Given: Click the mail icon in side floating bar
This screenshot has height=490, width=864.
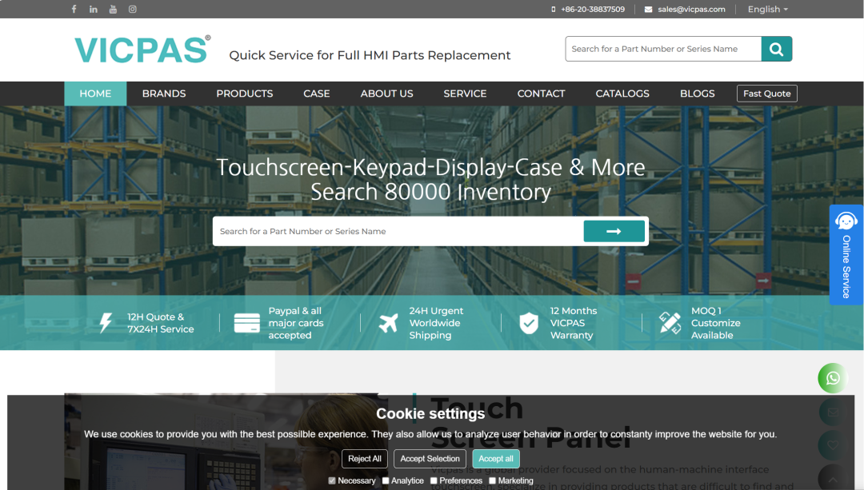Looking at the screenshot, I should coord(833,412).
